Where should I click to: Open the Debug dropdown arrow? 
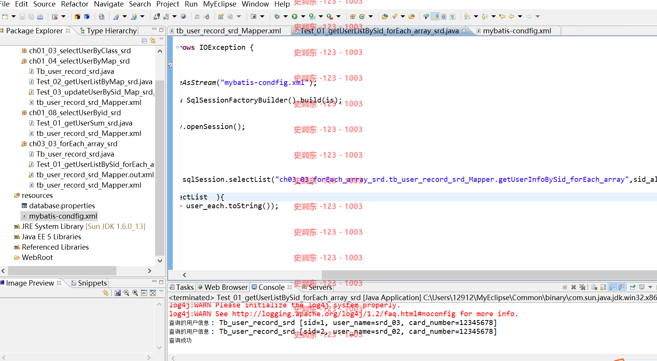tap(285, 16)
